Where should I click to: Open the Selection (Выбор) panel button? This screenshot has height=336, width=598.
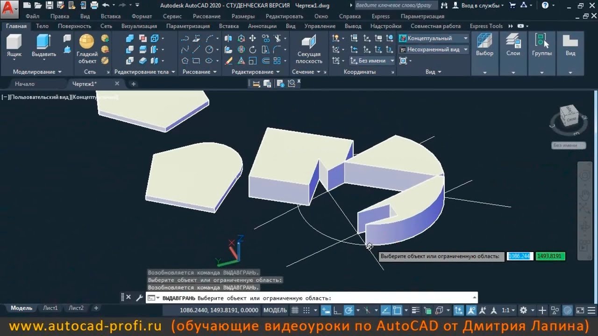coord(484,53)
